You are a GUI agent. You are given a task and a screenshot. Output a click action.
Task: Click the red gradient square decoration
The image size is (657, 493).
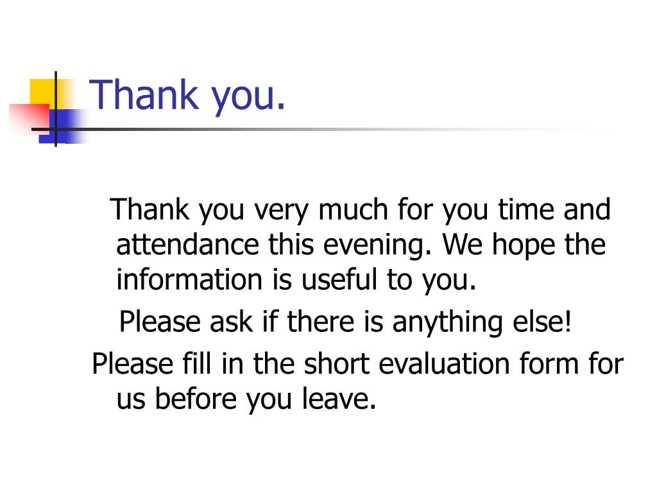tap(28, 117)
